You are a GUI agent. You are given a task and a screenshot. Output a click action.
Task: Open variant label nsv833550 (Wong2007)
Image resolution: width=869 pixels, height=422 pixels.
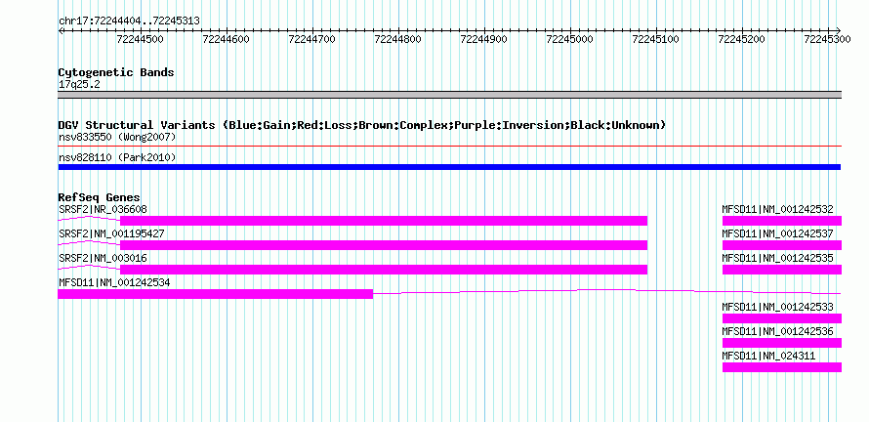click(x=117, y=137)
